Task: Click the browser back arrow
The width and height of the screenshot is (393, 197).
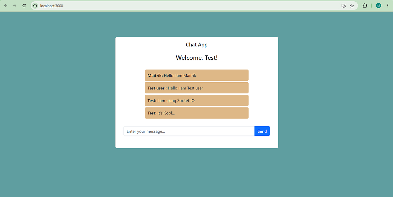Action: pos(5,6)
